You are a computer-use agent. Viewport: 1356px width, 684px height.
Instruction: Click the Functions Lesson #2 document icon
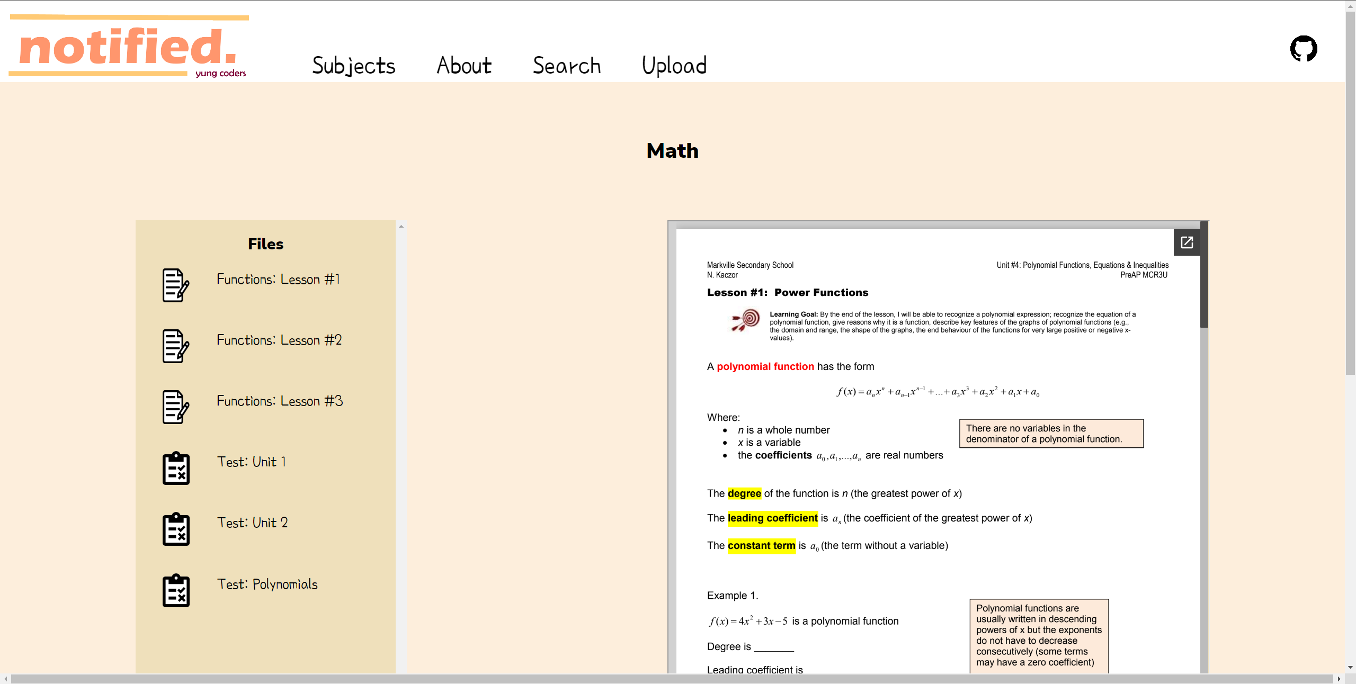tap(175, 346)
